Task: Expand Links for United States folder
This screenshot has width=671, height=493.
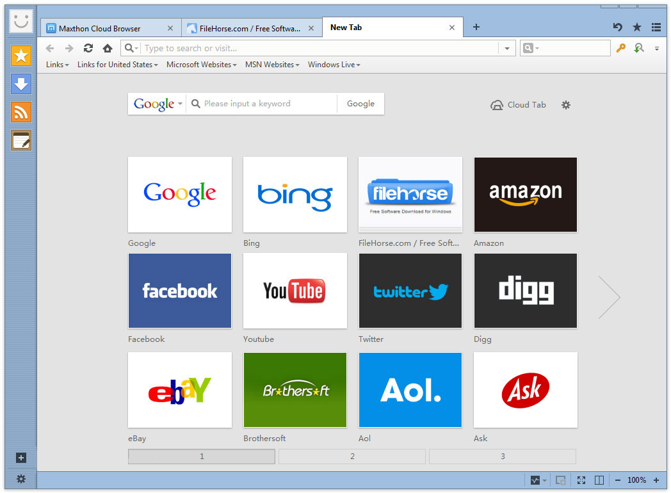Action: point(118,65)
